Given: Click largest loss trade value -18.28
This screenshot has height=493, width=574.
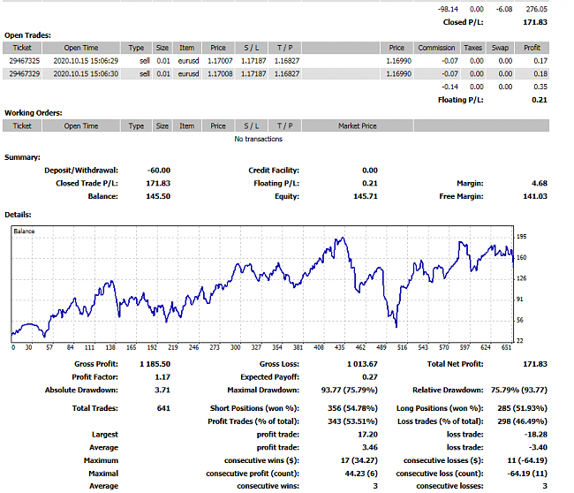Looking at the screenshot, I should pyautogui.click(x=536, y=435).
